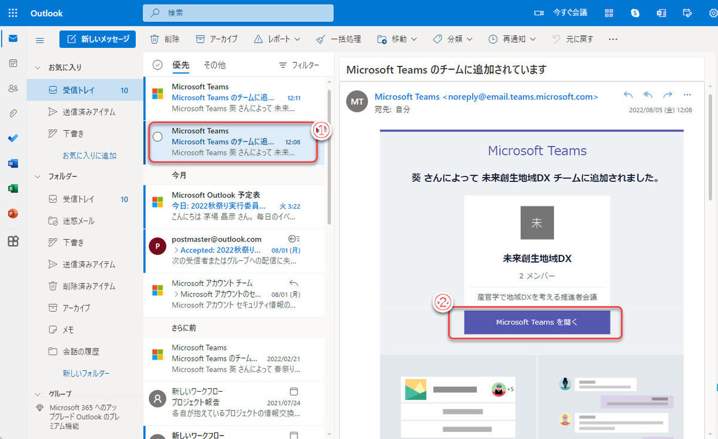Open the app launcher grid
The width and height of the screenshot is (718, 439).
[13, 13]
